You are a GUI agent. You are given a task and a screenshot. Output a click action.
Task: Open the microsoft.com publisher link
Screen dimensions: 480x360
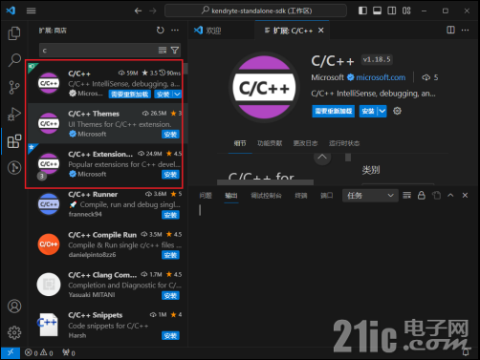tap(381, 77)
